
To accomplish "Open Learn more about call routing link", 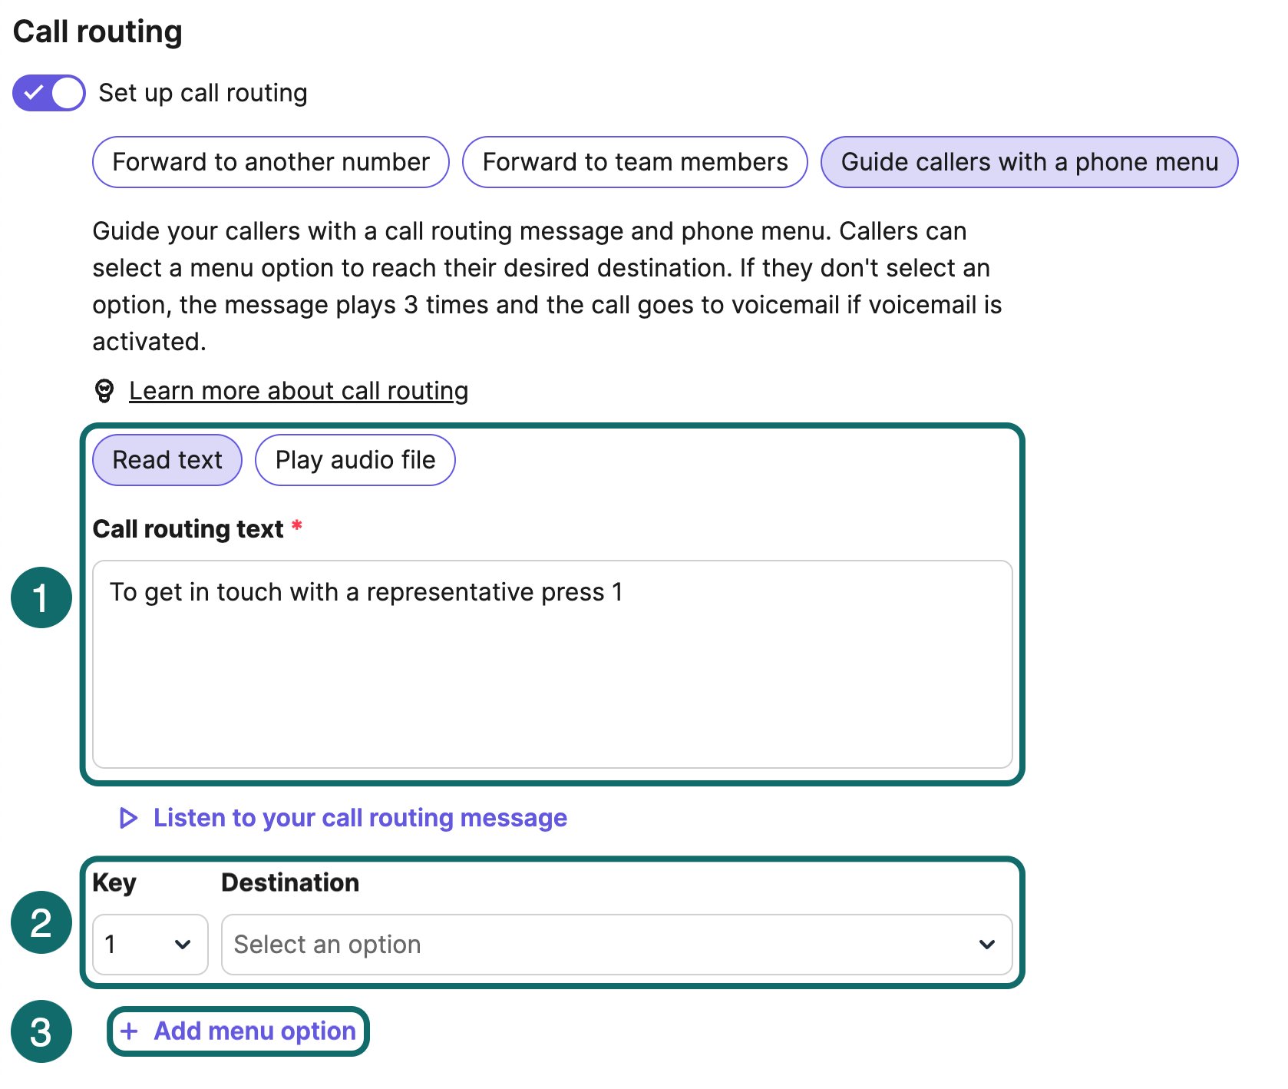I will tap(298, 391).
